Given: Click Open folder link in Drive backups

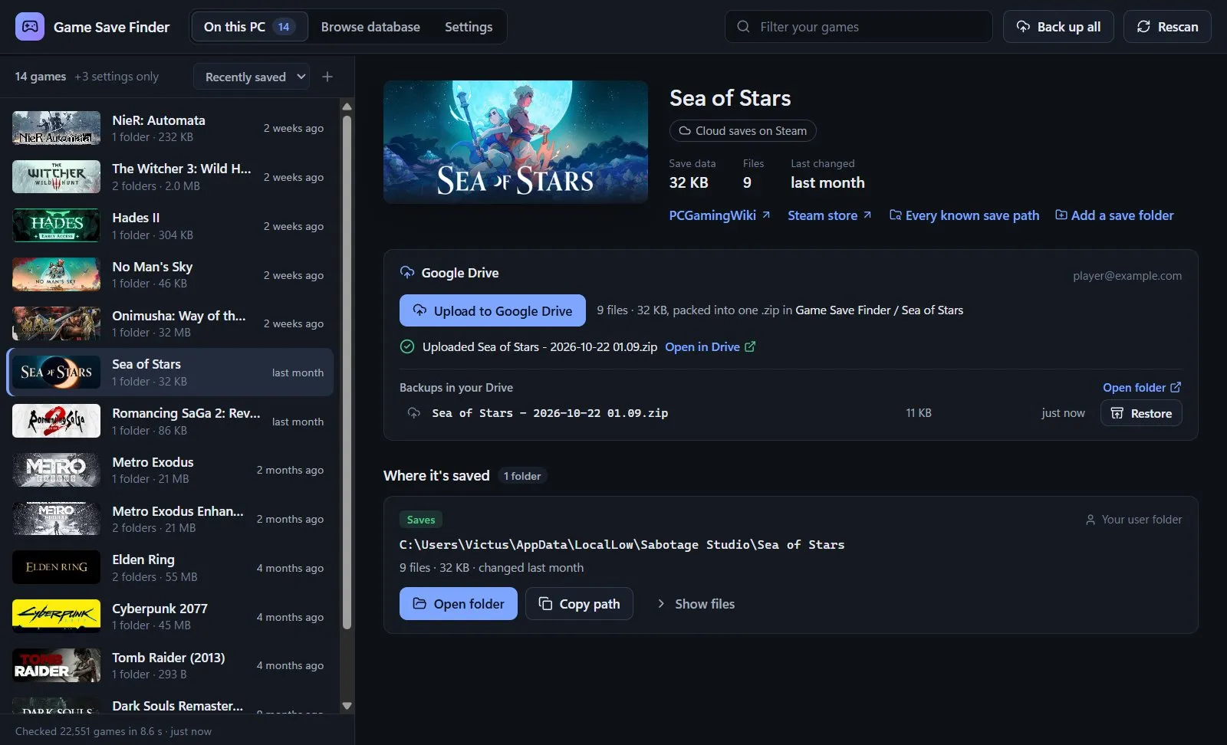Looking at the screenshot, I should pyautogui.click(x=1142, y=388).
